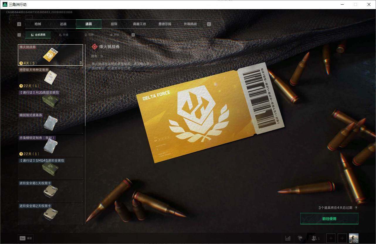Click the D key hint after the filter tabs
The height and width of the screenshot is (244, 376).
pyautogui.click(x=133, y=35)
